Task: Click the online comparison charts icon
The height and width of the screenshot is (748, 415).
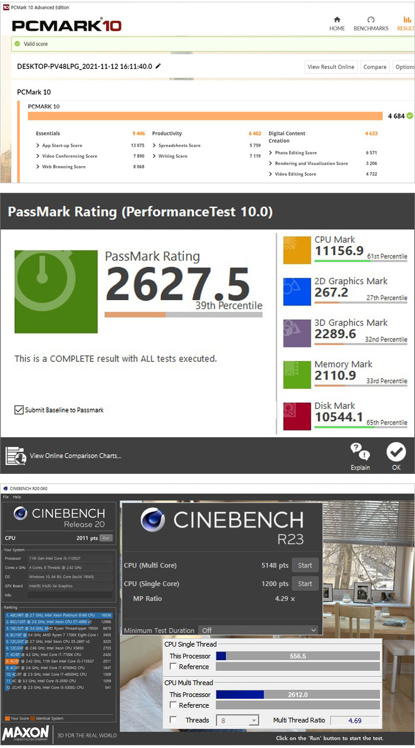Action: click(x=15, y=456)
